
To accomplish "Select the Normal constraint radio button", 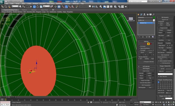I will point(165,25).
